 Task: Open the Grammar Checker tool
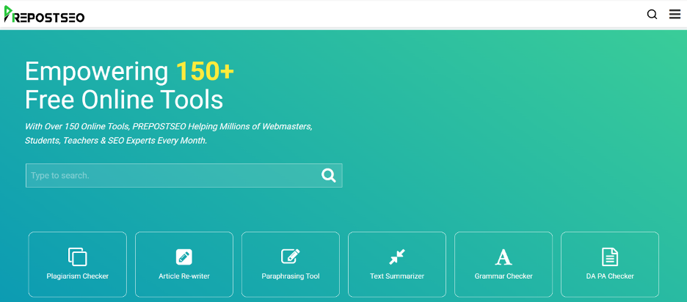504,265
